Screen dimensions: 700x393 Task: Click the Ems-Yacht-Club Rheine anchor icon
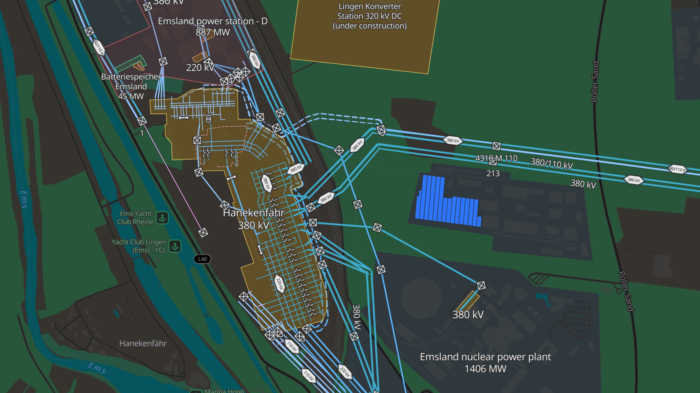pos(162,218)
